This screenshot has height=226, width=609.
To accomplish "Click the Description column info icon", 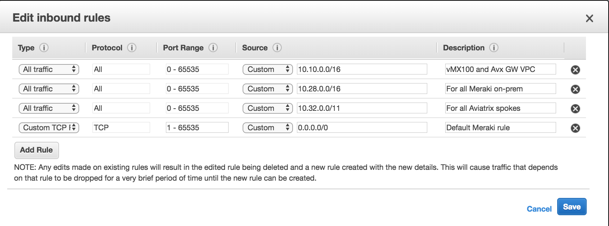I will click(x=494, y=48).
